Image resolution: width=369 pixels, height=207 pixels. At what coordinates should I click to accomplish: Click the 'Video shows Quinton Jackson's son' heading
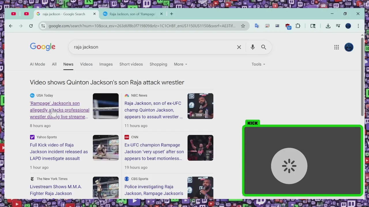[x=107, y=82]
